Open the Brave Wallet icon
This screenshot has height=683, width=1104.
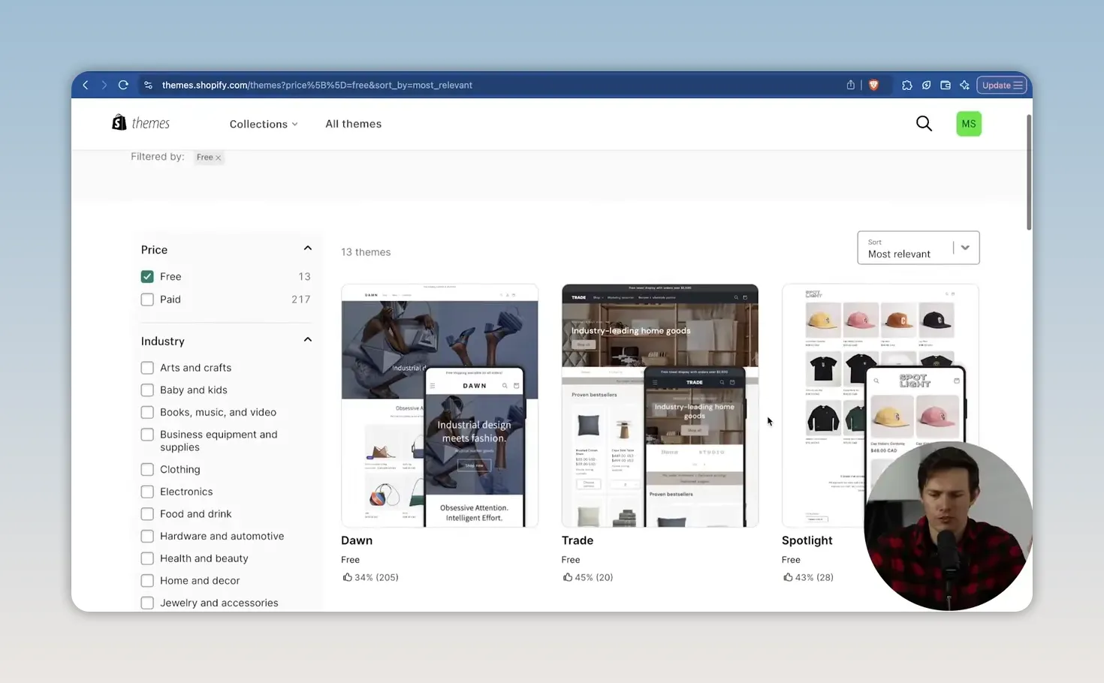click(946, 85)
